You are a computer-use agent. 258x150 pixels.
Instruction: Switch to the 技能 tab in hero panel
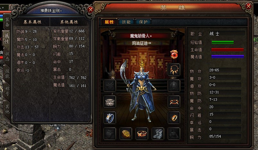[x=126, y=22]
